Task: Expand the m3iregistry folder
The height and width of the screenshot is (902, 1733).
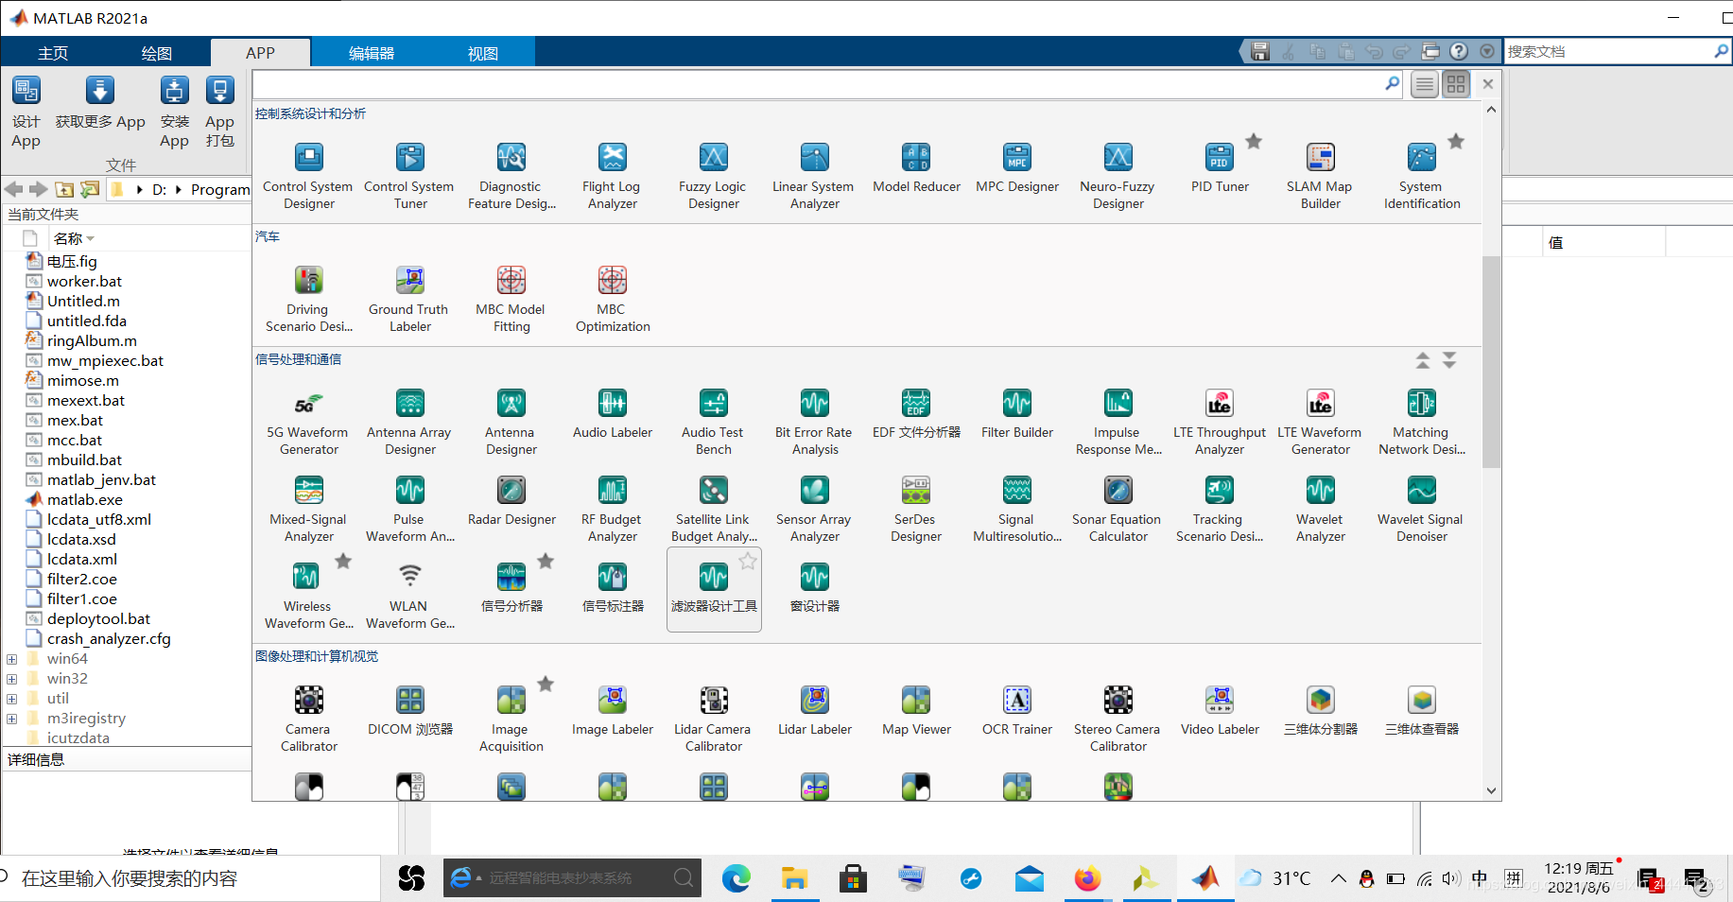Action: pyautogui.click(x=11, y=719)
